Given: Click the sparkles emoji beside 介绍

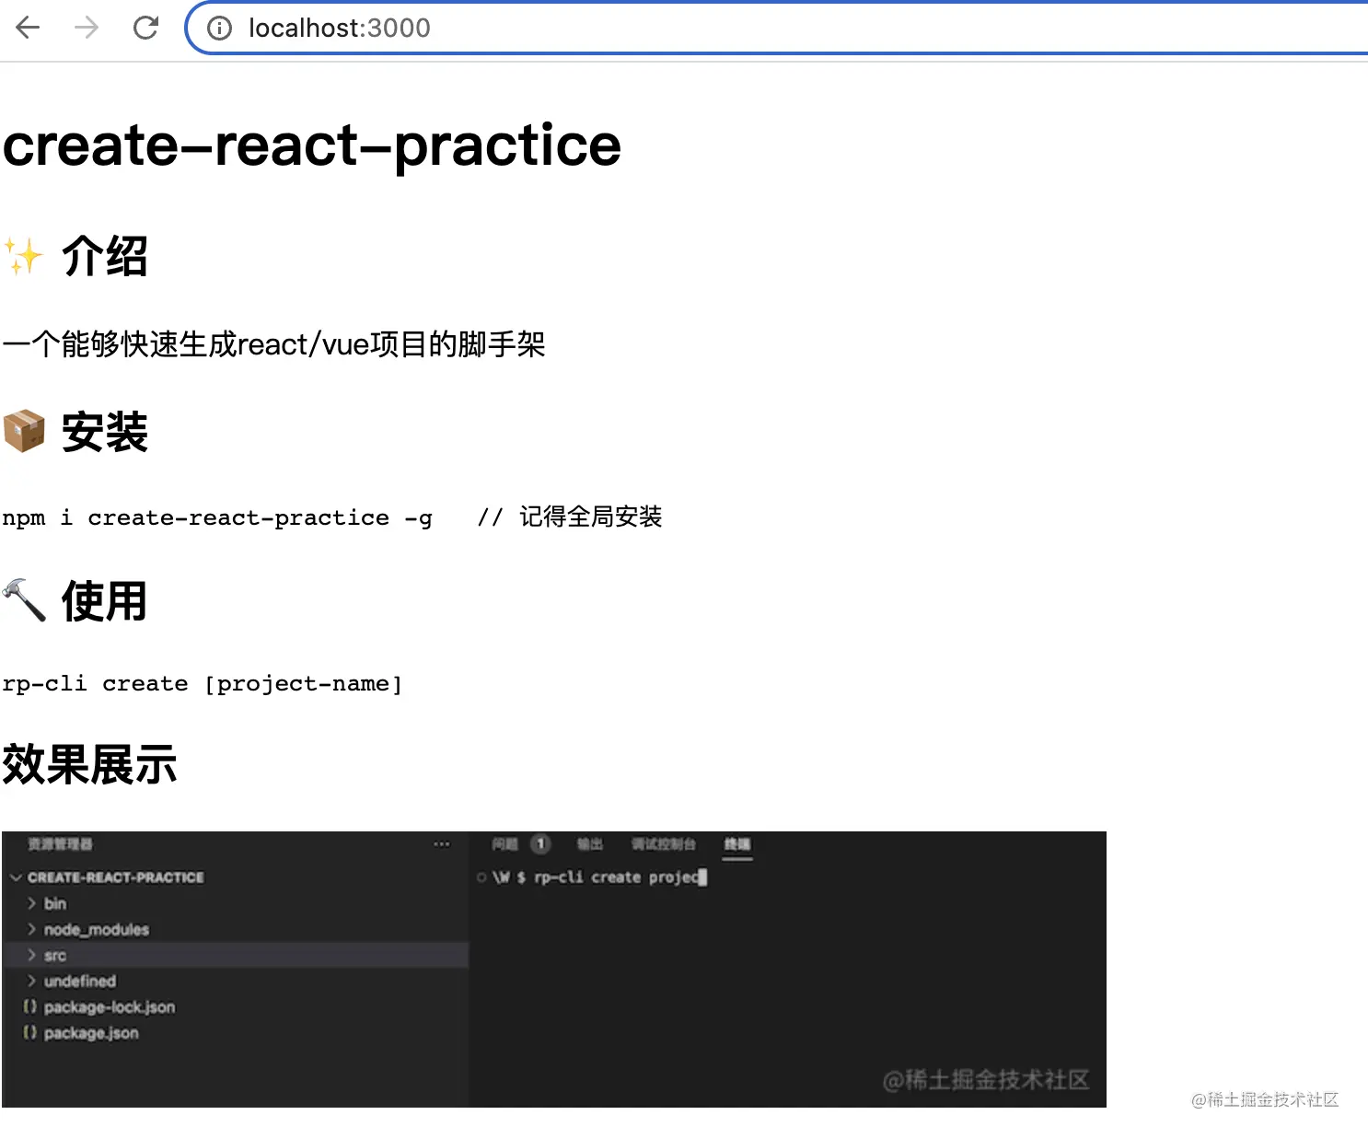Looking at the screenshot, I should (24, 256).
